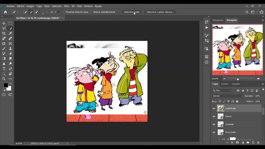Select the Brush tool
This screenshot has height=149, width=265.
(4, 48)
